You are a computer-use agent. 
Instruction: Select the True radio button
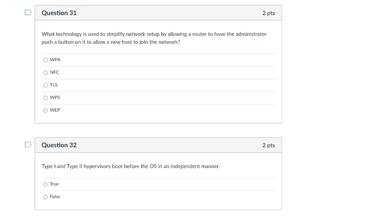pyautogui.click(x=46, y=184)
